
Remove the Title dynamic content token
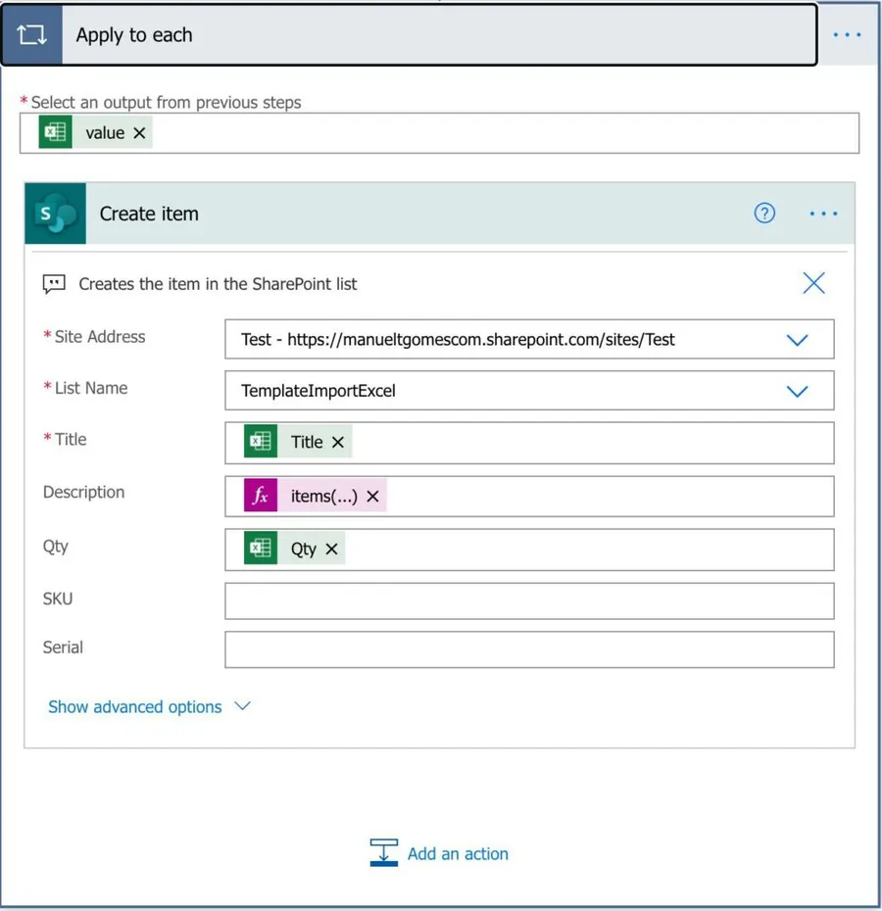[x=338, y=443]
